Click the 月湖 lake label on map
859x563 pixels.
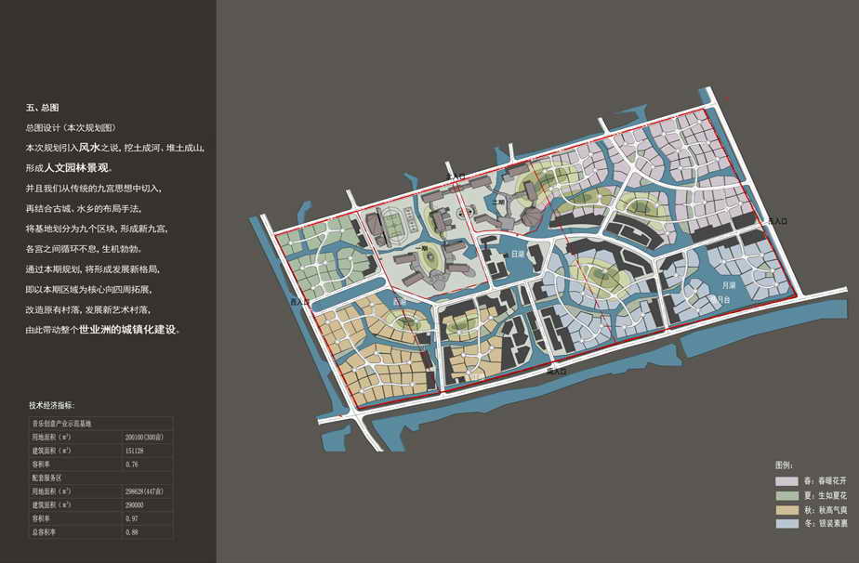[730, 285]
